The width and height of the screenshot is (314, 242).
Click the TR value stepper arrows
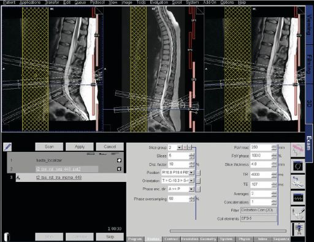click(274, 175)
